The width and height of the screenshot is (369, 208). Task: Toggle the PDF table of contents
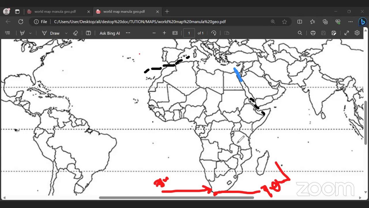click(8, 33)
